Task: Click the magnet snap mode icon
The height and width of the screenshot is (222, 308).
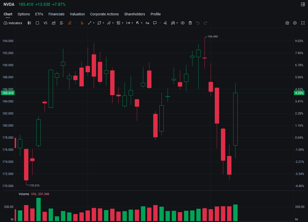Action: 173,23
